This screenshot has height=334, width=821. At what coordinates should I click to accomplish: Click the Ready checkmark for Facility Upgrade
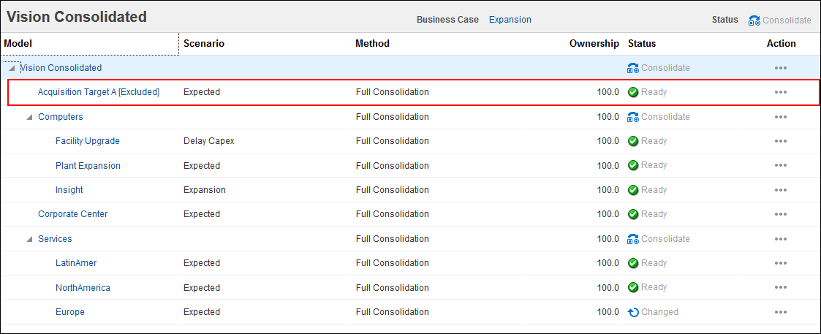[633, 141]
